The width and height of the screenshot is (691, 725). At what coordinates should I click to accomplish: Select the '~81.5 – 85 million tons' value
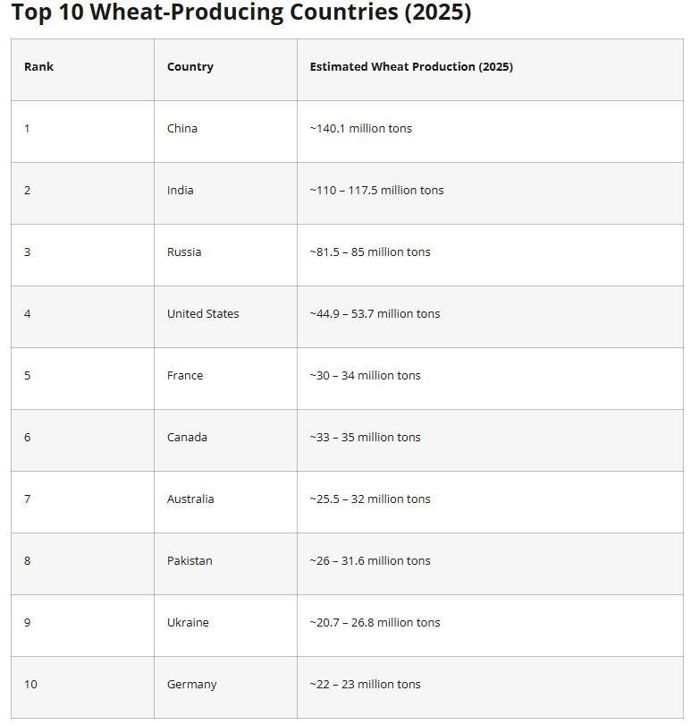click(x=370, y=252)
